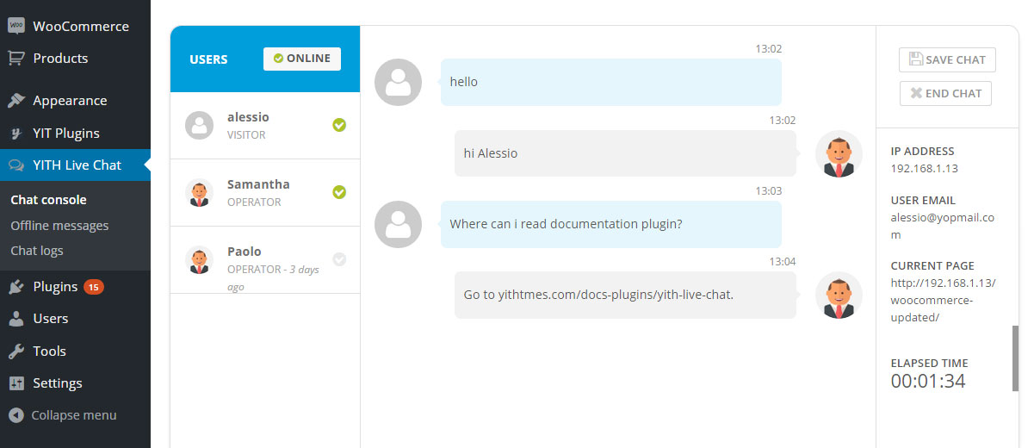Click the WooCommerce icon in sidebar
This screenshot has width=1034, height=448.
pos(16,26)
